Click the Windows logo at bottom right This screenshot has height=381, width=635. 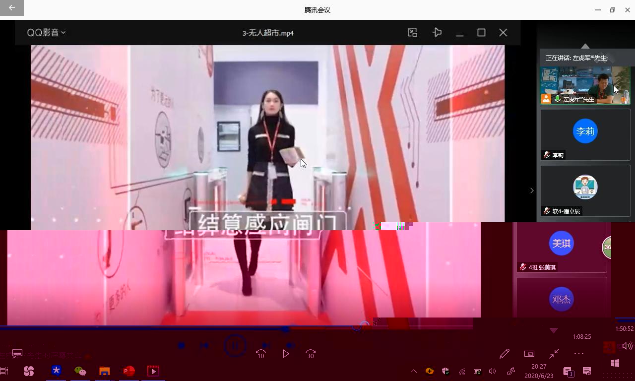click(615, 363)
